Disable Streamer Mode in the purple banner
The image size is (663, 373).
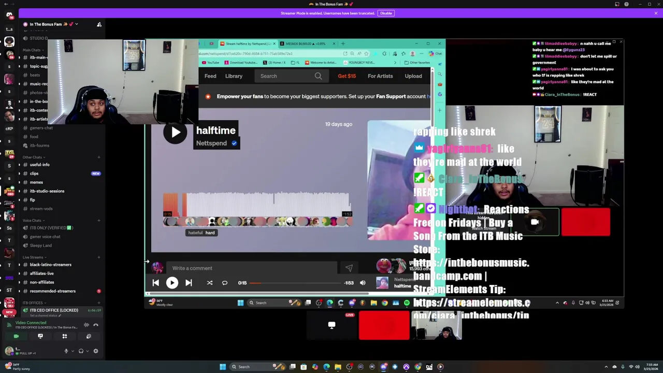click(x=386, y=13)
